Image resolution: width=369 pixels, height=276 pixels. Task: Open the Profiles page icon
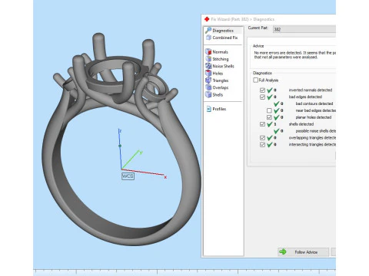[208, 109]
